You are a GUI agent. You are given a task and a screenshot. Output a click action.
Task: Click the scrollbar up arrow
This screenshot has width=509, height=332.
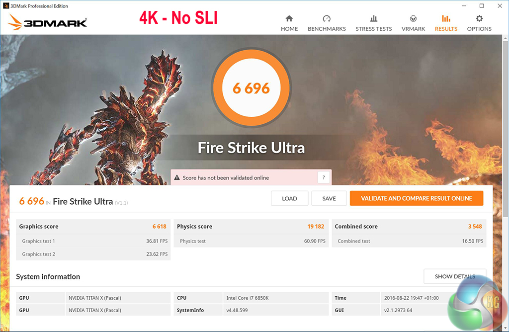point(506,38)
